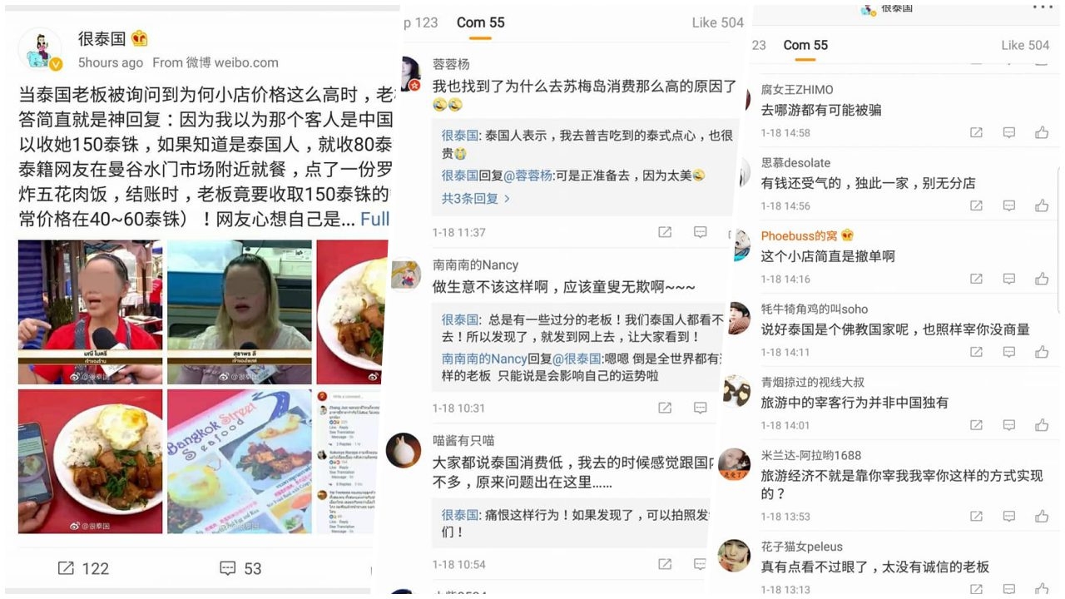The height and width of the screenshot is (599, 1065).
Task: Switch to the Com 55 tab in the middle panel
Action: coord(480,22)
